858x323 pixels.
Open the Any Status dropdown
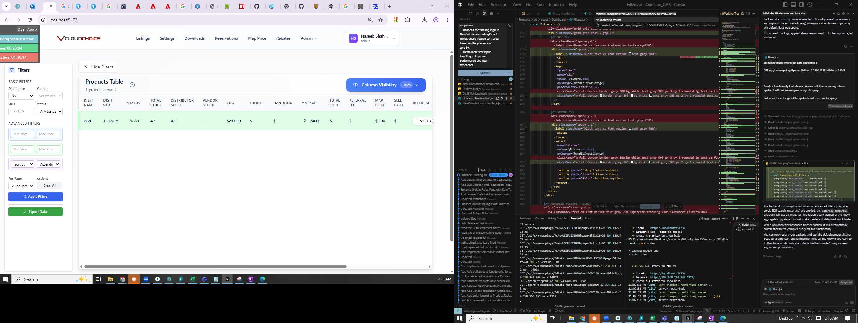pyautogui.click(x=50, y=112)
